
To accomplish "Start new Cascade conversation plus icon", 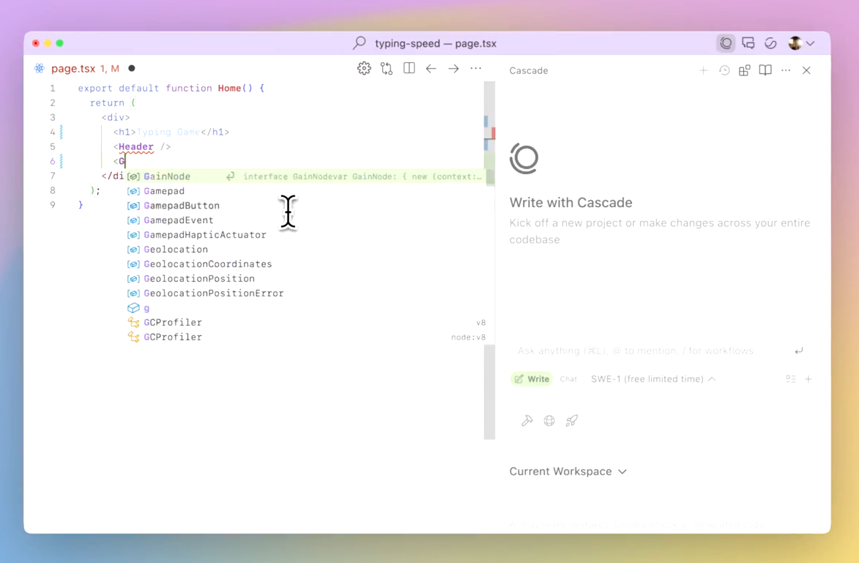I will pos(703,70).
